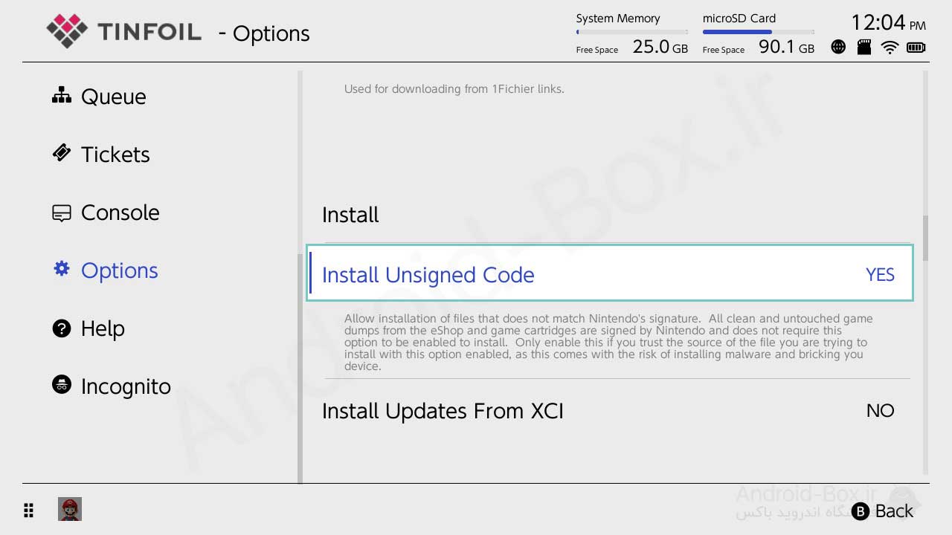Toggle Install Updates From XCI NO value
The image size is (952, 535).
coord(880,411)
